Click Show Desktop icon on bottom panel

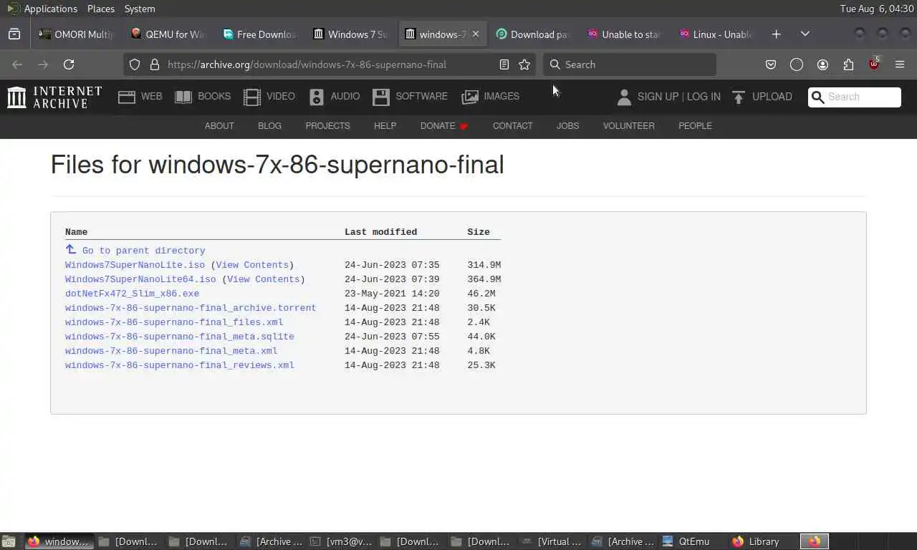coord(8,541)
